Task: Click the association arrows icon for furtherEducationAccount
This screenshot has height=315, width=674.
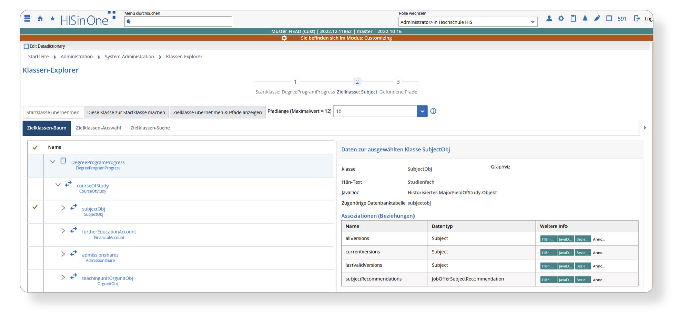Action: [x=74, y=230]
